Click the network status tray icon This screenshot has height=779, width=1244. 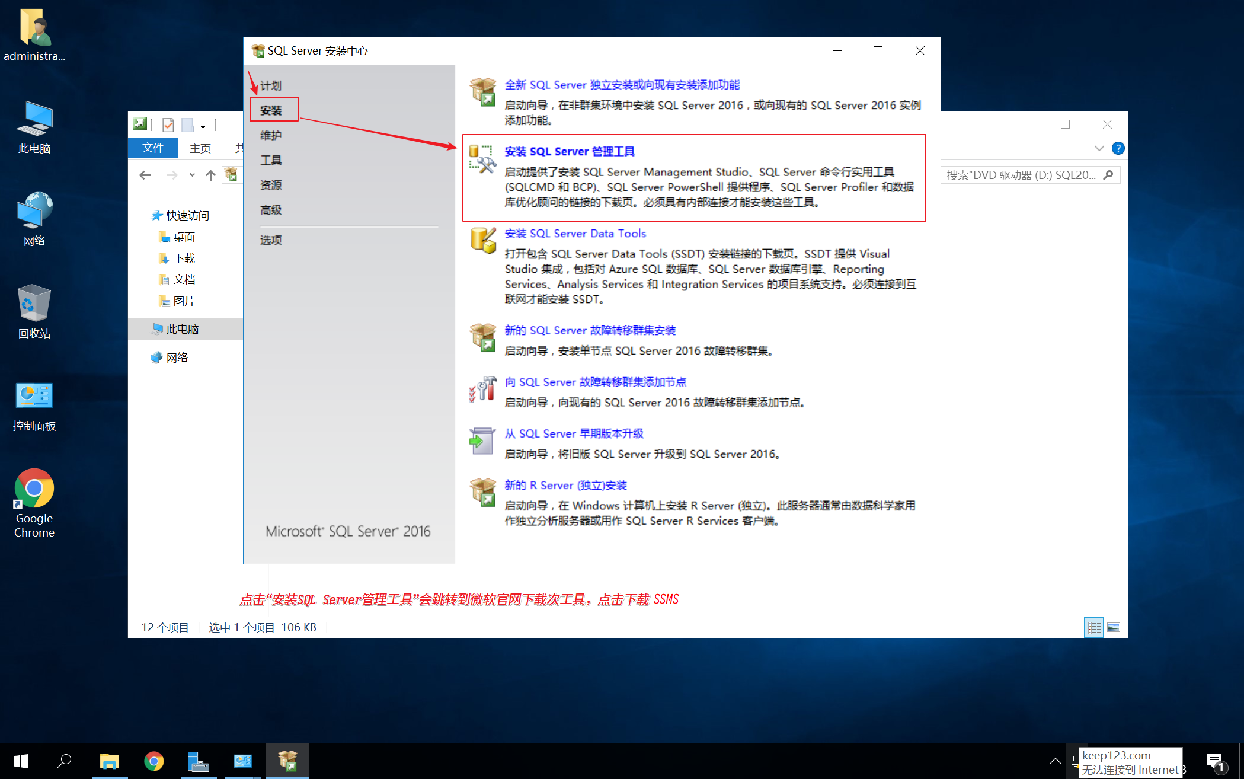pos(1073,761)
